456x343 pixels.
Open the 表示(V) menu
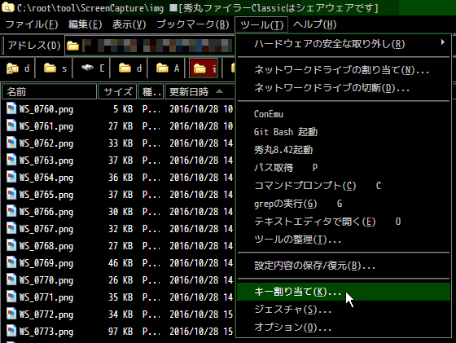(x=129, y=24)
